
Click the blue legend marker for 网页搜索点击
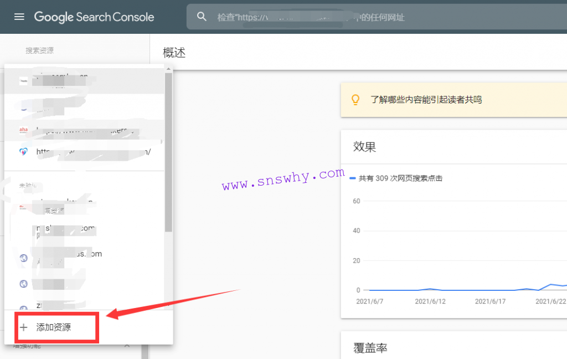pos(353,178)
